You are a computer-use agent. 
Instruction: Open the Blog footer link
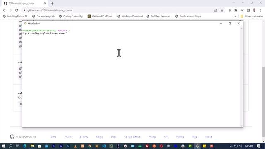(x=194, y=137)
